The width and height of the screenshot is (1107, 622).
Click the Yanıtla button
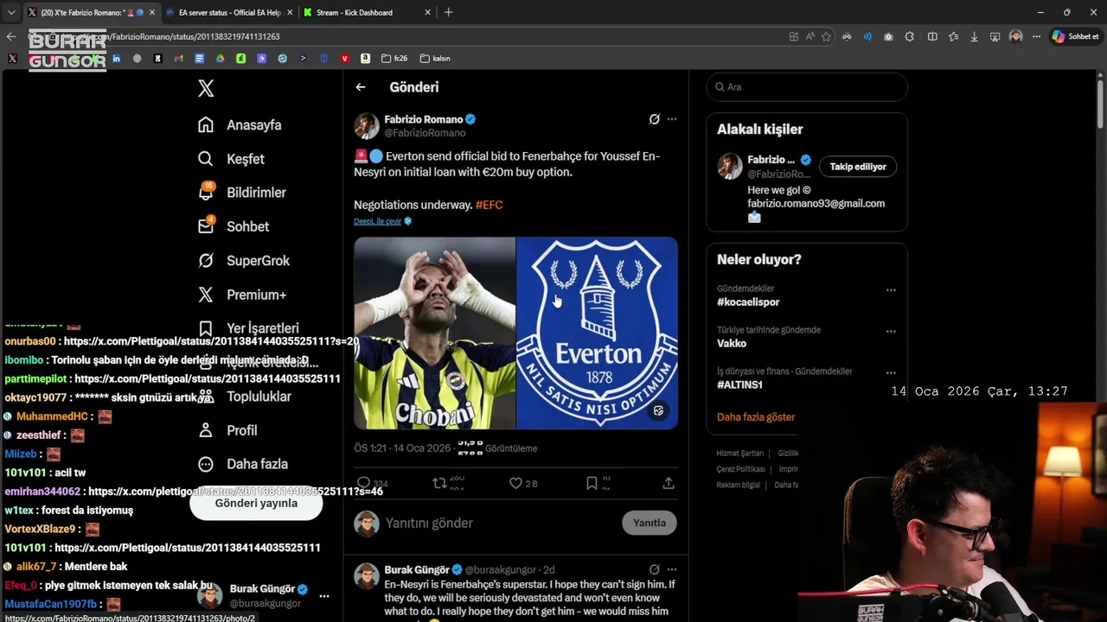pos(649,523)
